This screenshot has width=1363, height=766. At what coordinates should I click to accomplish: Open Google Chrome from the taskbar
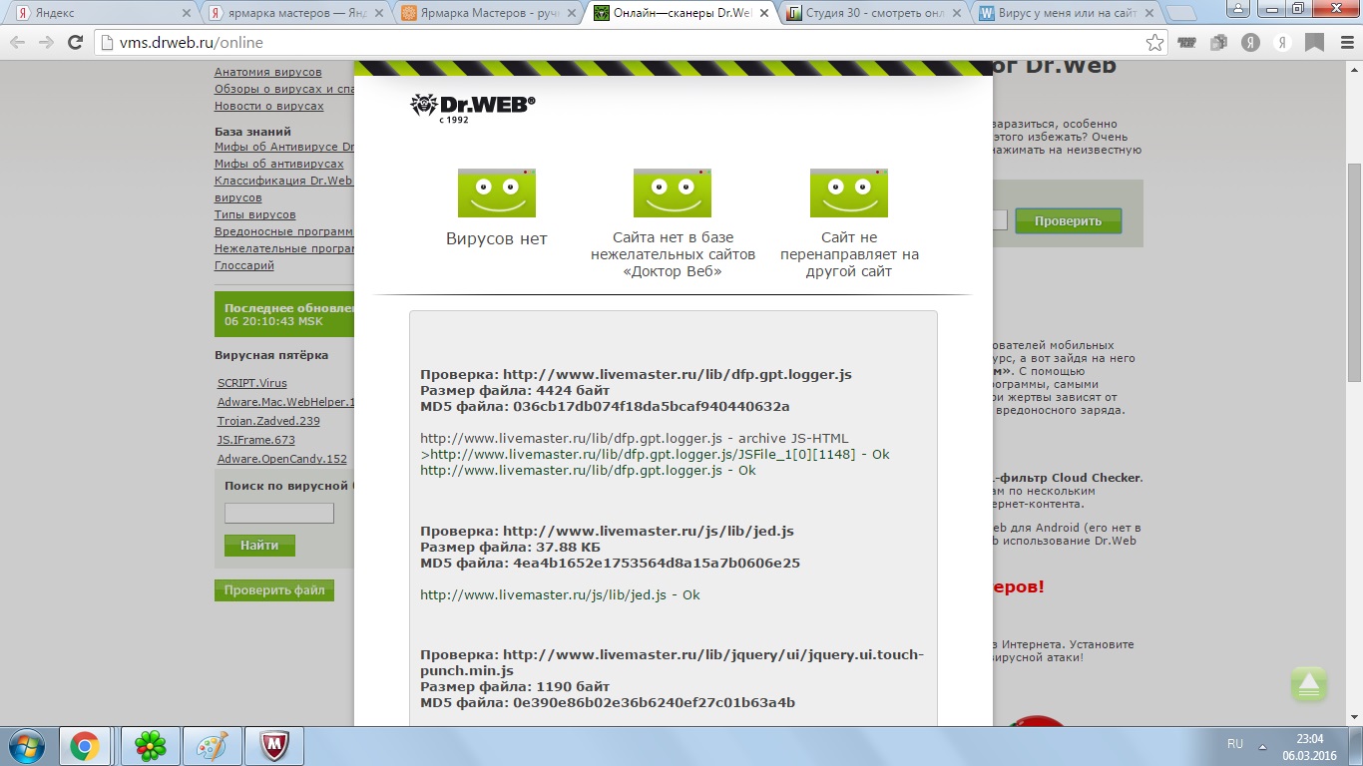pos(84,745)
